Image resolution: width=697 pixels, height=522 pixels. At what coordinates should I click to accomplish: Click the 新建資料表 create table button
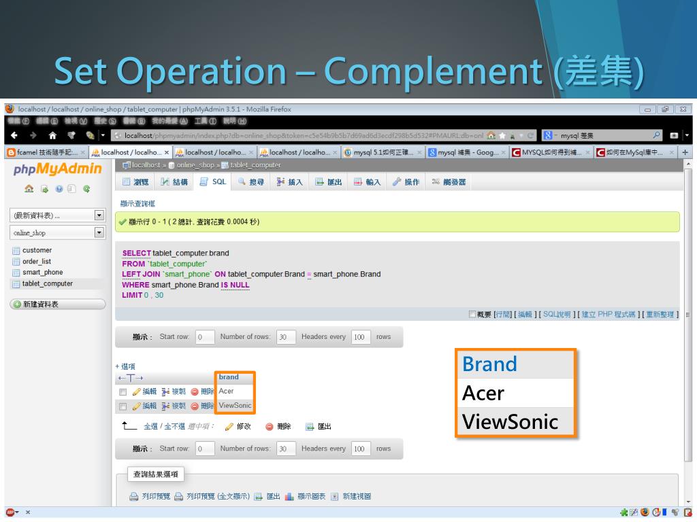tap(57, 304)
